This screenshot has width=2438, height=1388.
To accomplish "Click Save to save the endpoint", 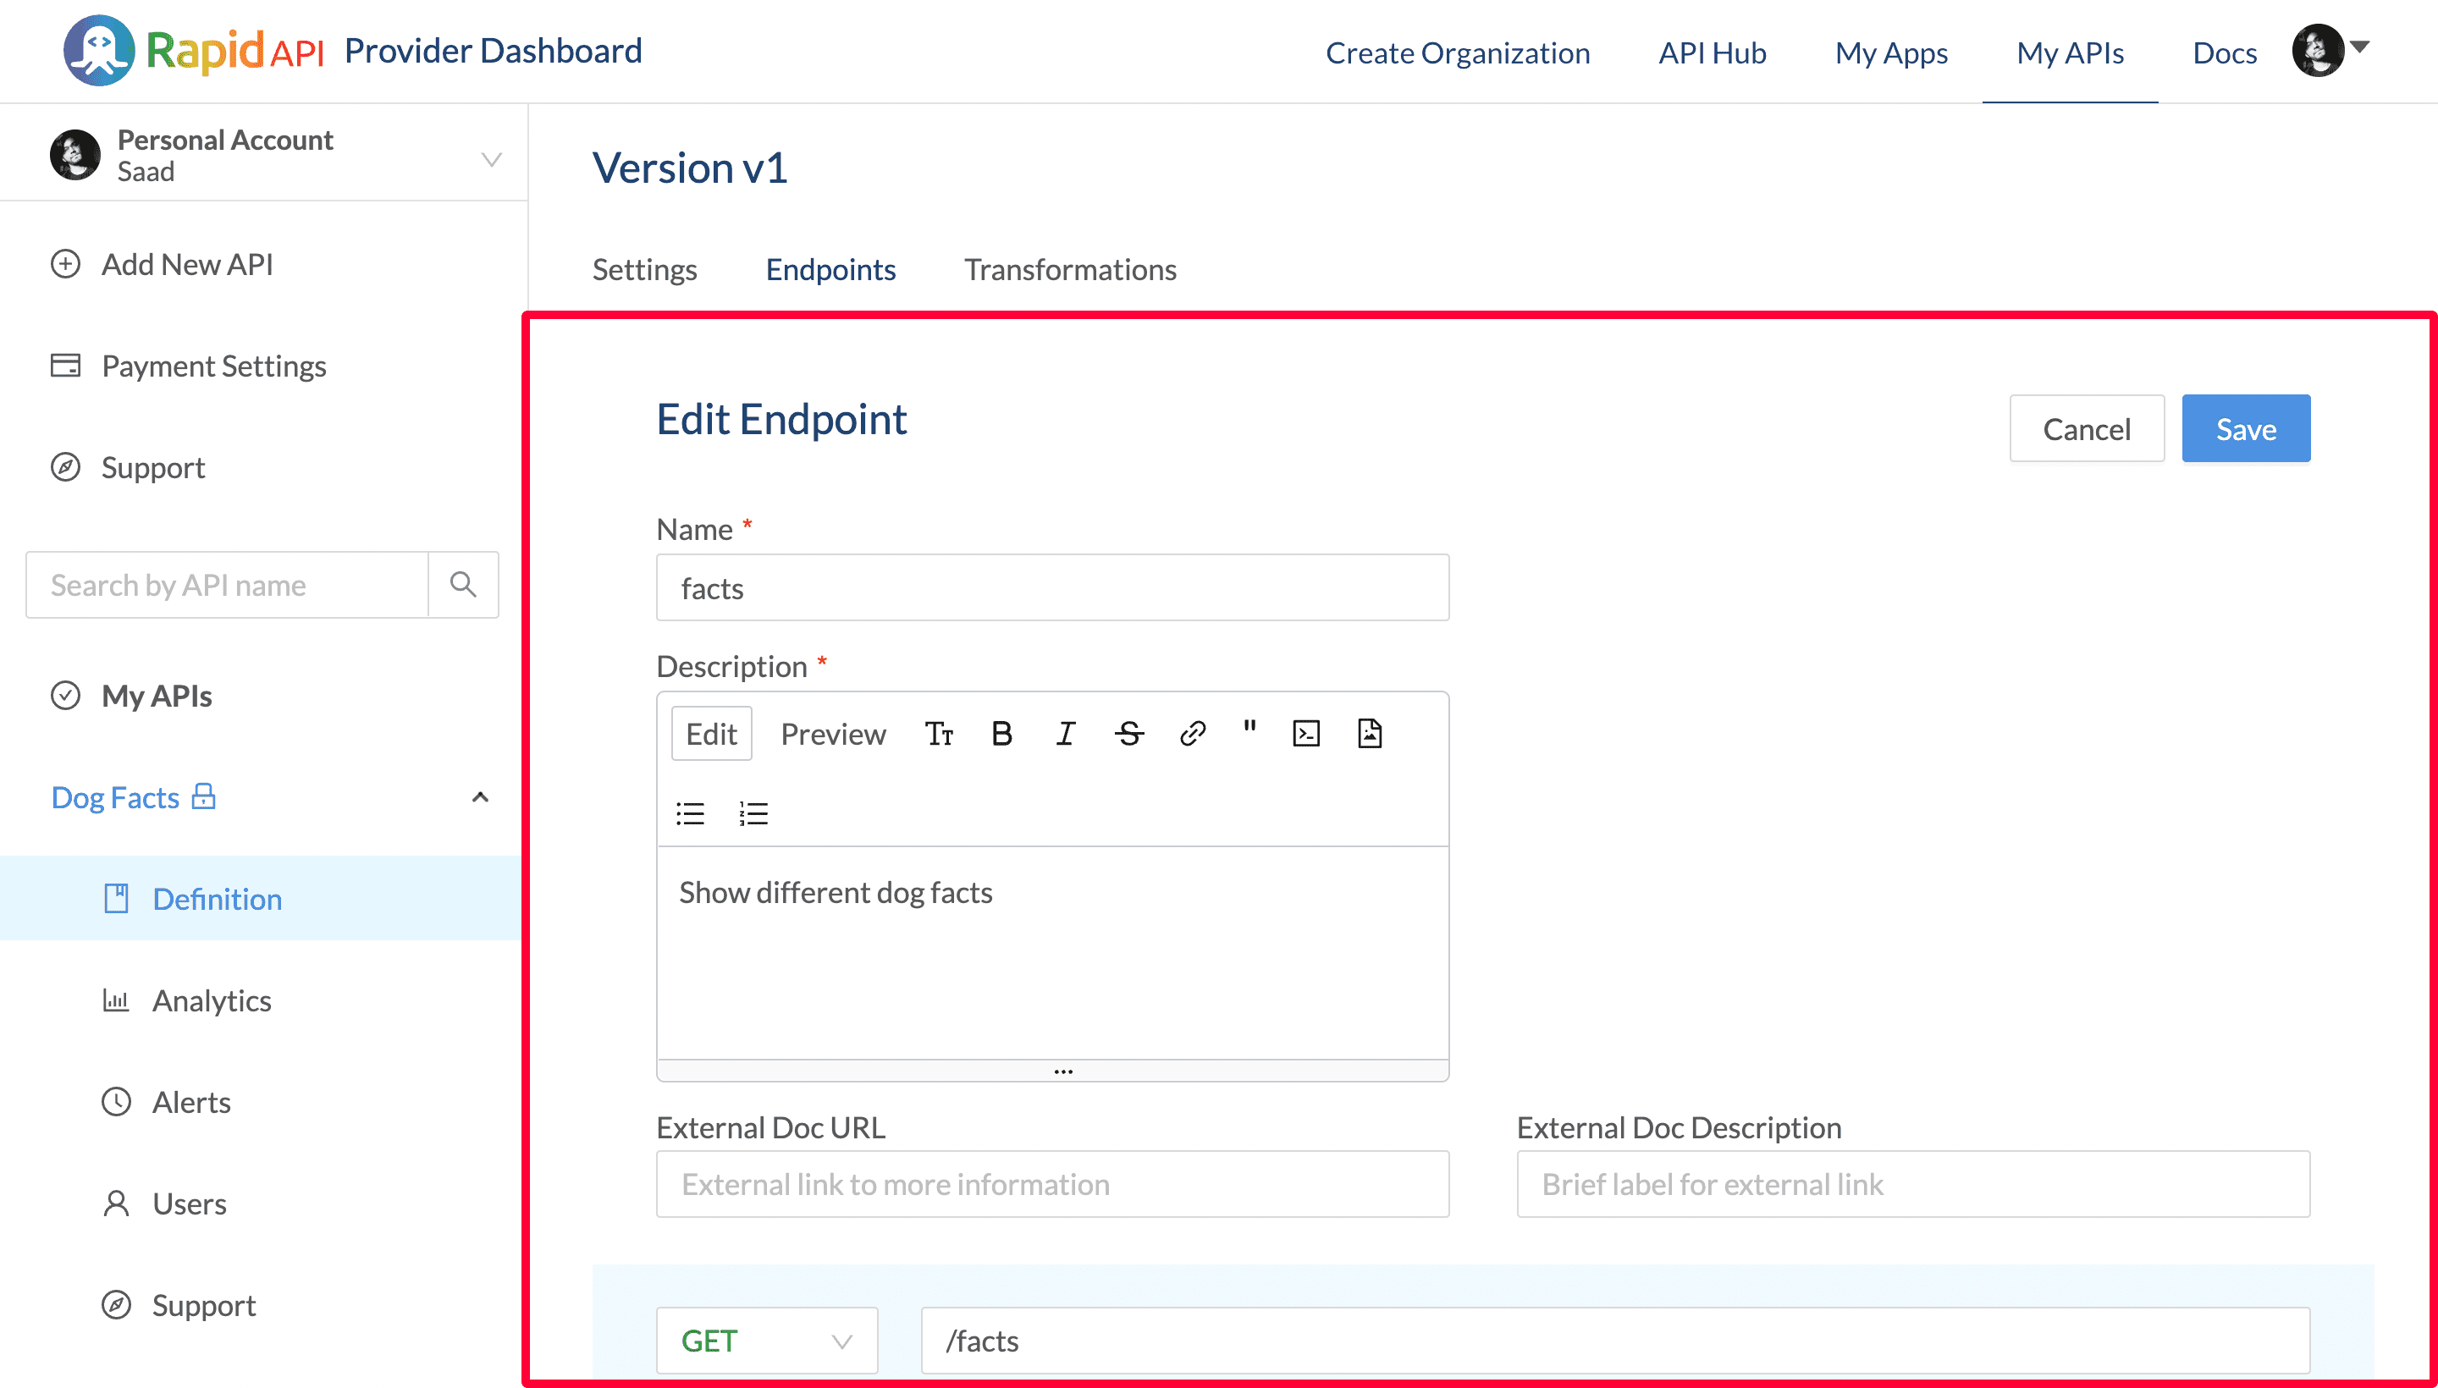I will [x=2244, y=428].
